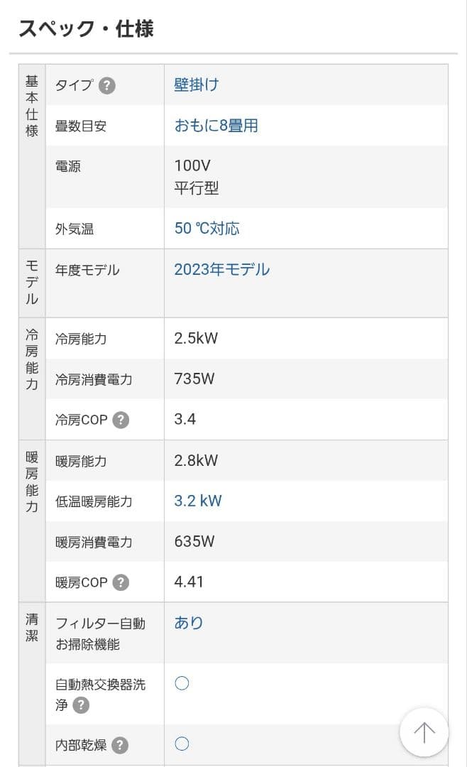Screen dimensions: 467x767
Task: Click the 2.5kW cooling capacity value
Action: tap(196, 338)
